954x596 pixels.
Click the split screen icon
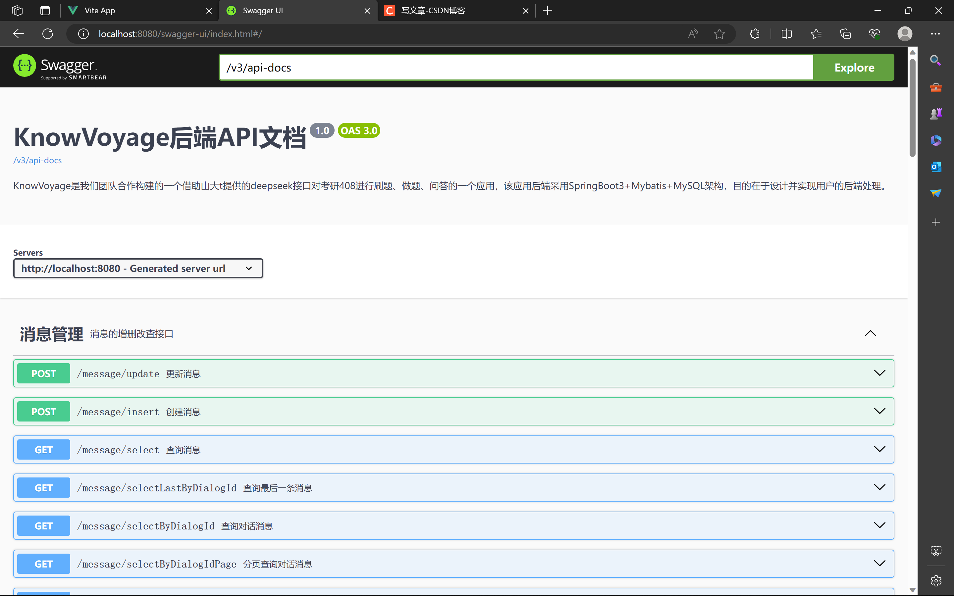point(786,34)
